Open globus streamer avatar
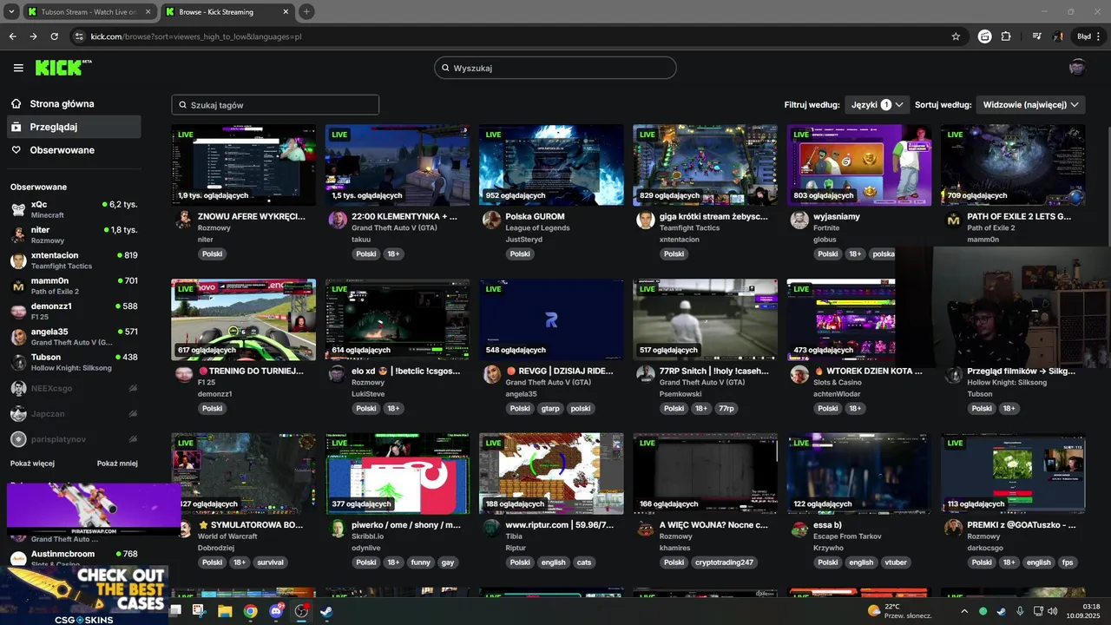 799,220
